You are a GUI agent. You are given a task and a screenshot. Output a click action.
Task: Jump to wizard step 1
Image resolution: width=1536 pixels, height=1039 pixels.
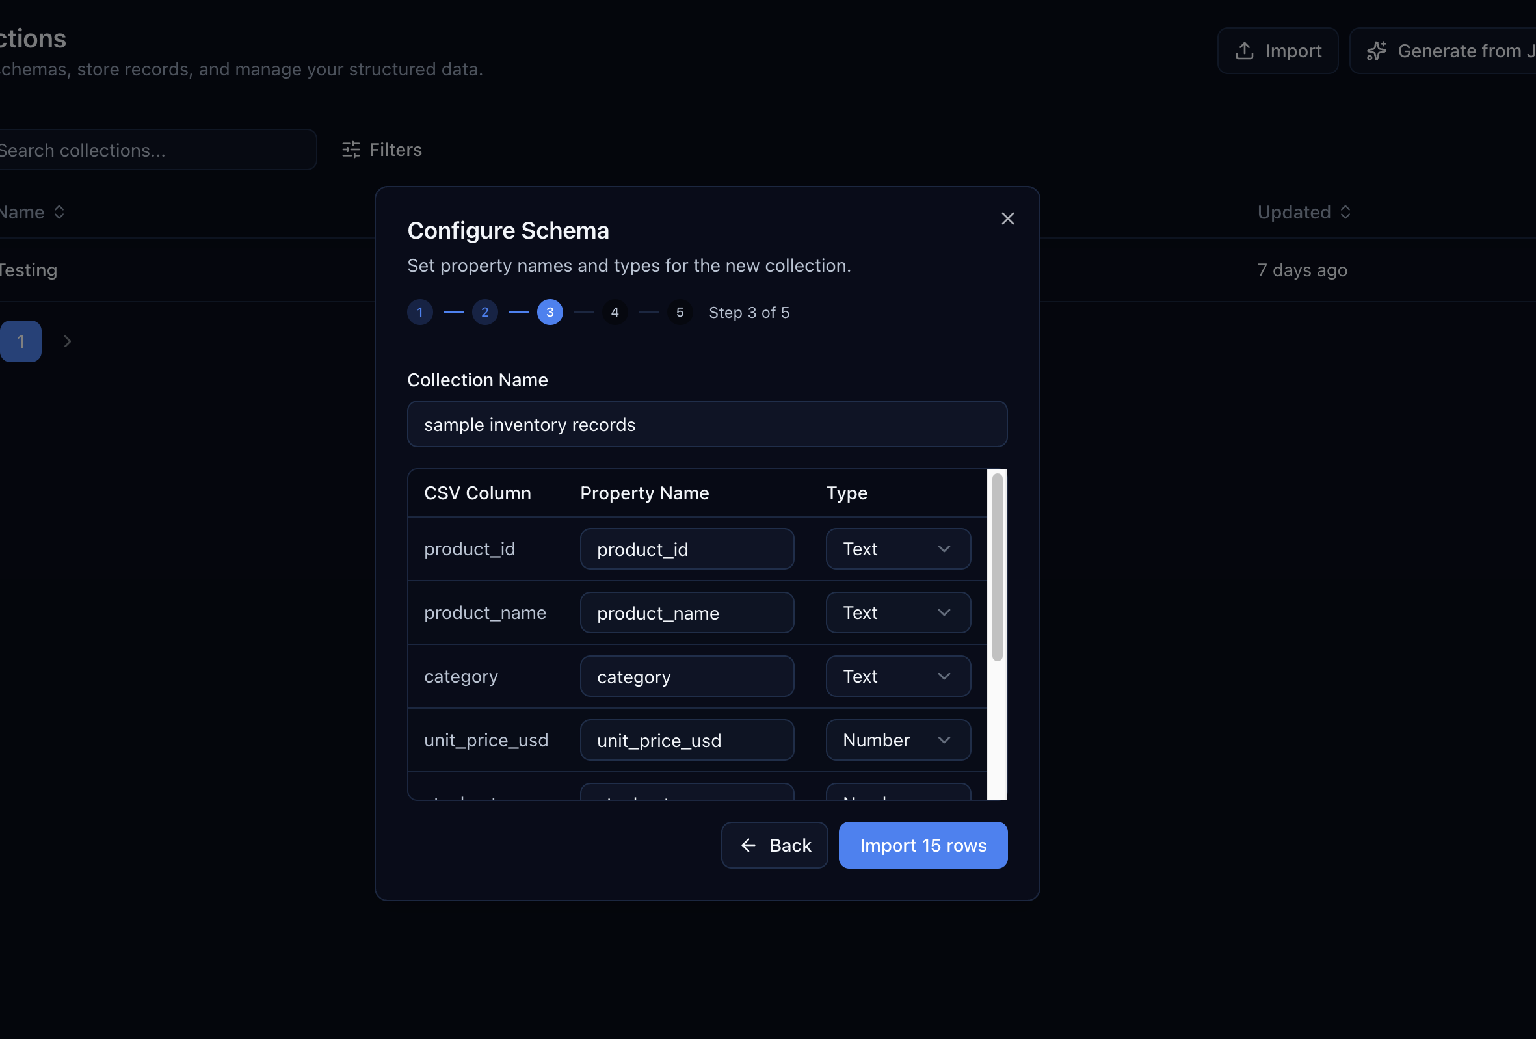pyautogui.click(x=419, y=313)
